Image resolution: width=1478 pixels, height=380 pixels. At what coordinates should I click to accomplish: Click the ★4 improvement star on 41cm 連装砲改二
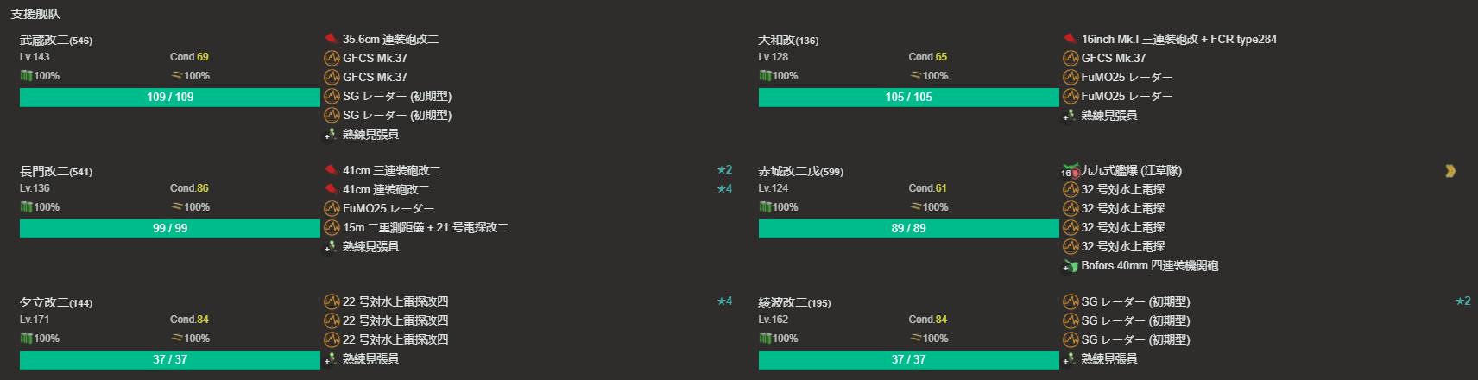pyautogui.click(x=724, y=189)
